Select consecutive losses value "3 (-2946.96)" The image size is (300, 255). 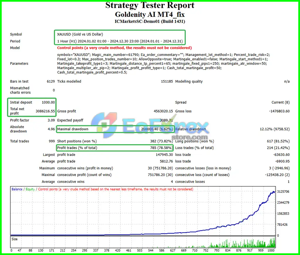coord(279,168)
